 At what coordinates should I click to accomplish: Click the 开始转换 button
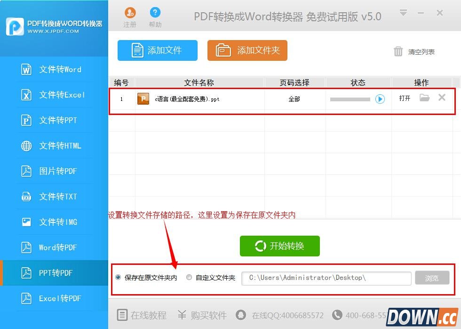tap(279, 246)
